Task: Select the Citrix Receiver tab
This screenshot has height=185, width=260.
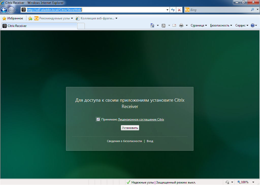Action: tap(39, 26)
